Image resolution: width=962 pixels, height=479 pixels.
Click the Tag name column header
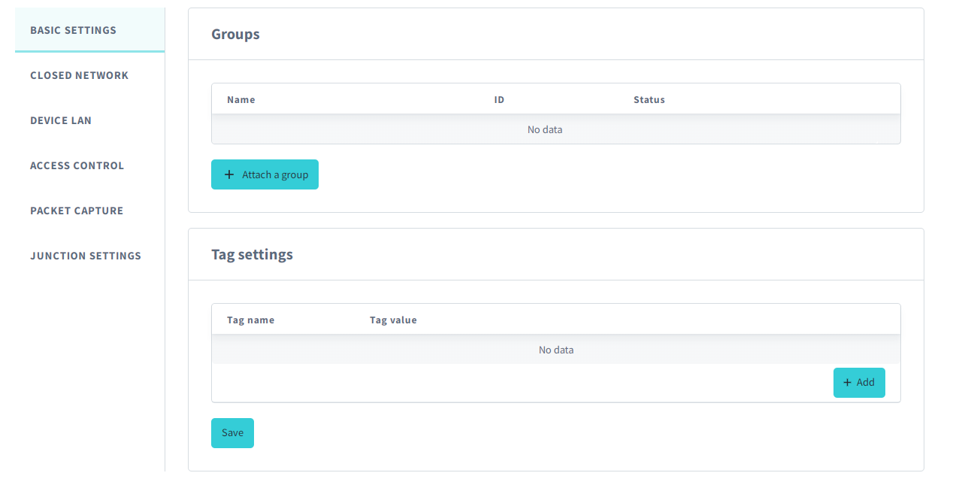[251, 320]
